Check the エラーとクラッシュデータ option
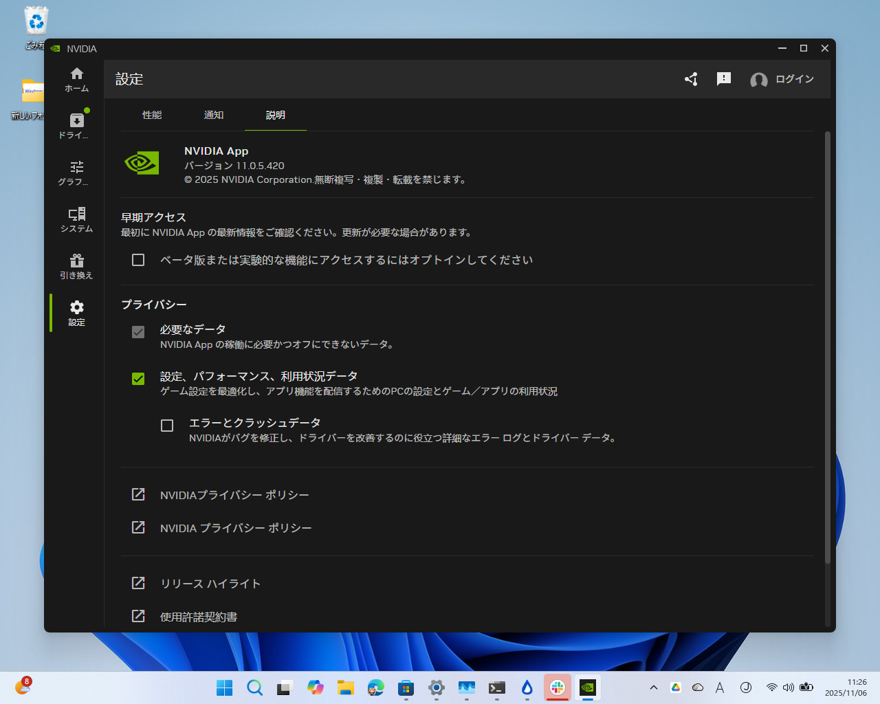Viewport: 880px width, 704px height. click(x=167, y=426)
